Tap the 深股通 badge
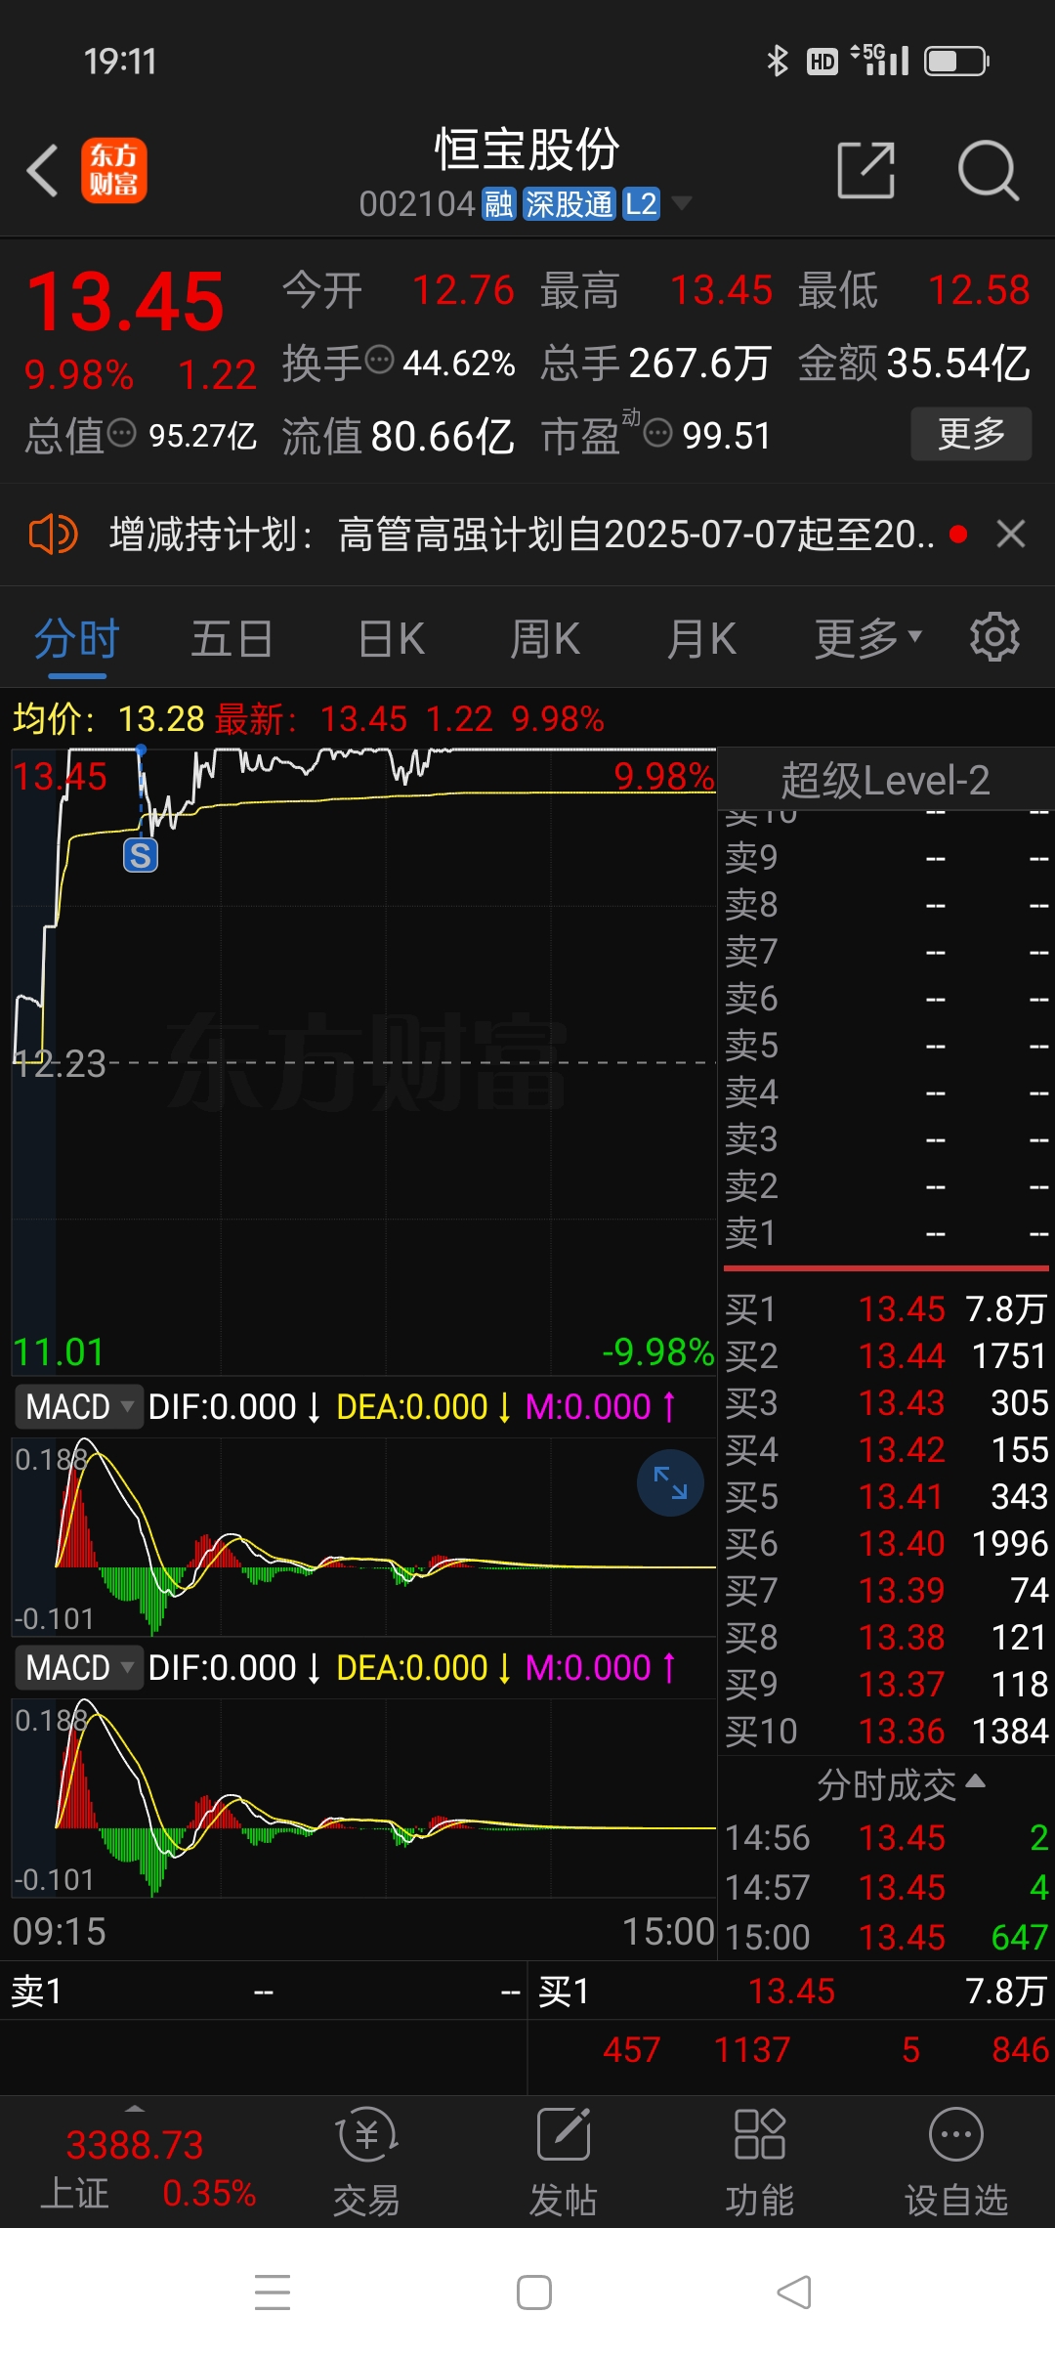Image resolution: width=1055 pixels, height=2357 pixels. pos(570,204)
